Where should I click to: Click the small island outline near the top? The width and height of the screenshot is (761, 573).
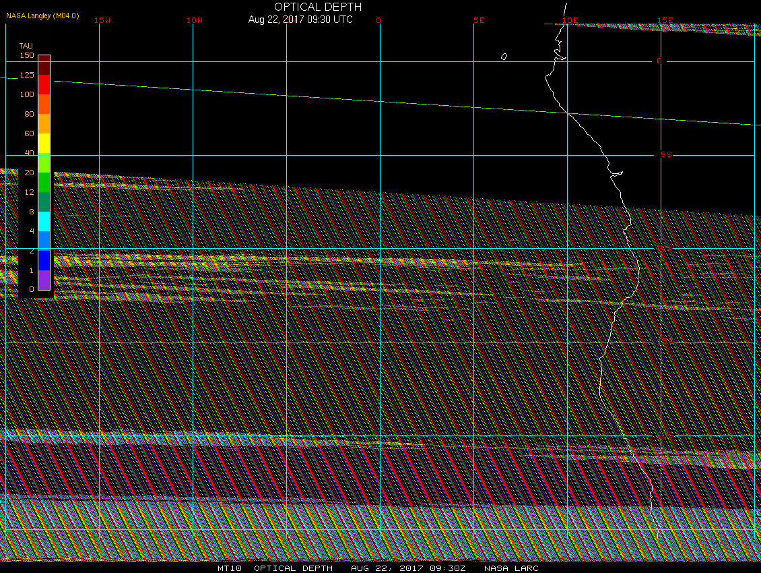(x=504, y=57)
